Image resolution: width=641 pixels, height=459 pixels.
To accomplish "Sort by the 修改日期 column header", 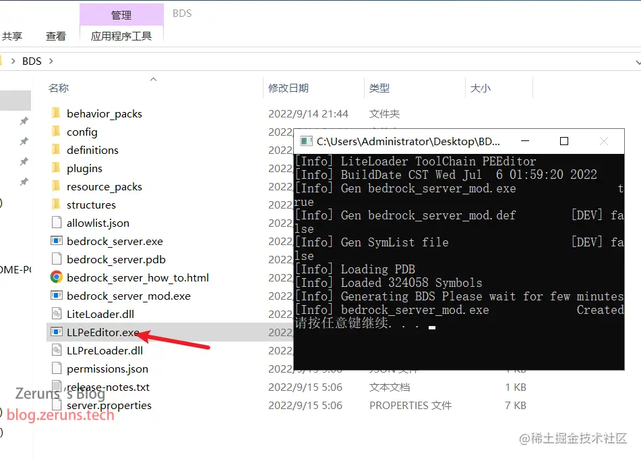I will (x=288, y=88).
